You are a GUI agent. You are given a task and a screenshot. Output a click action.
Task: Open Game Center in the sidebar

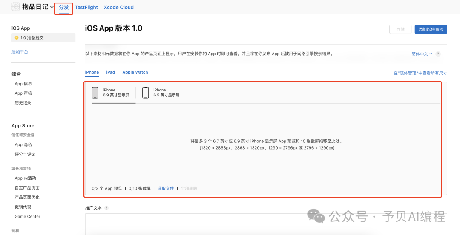[x=27, y=217]
